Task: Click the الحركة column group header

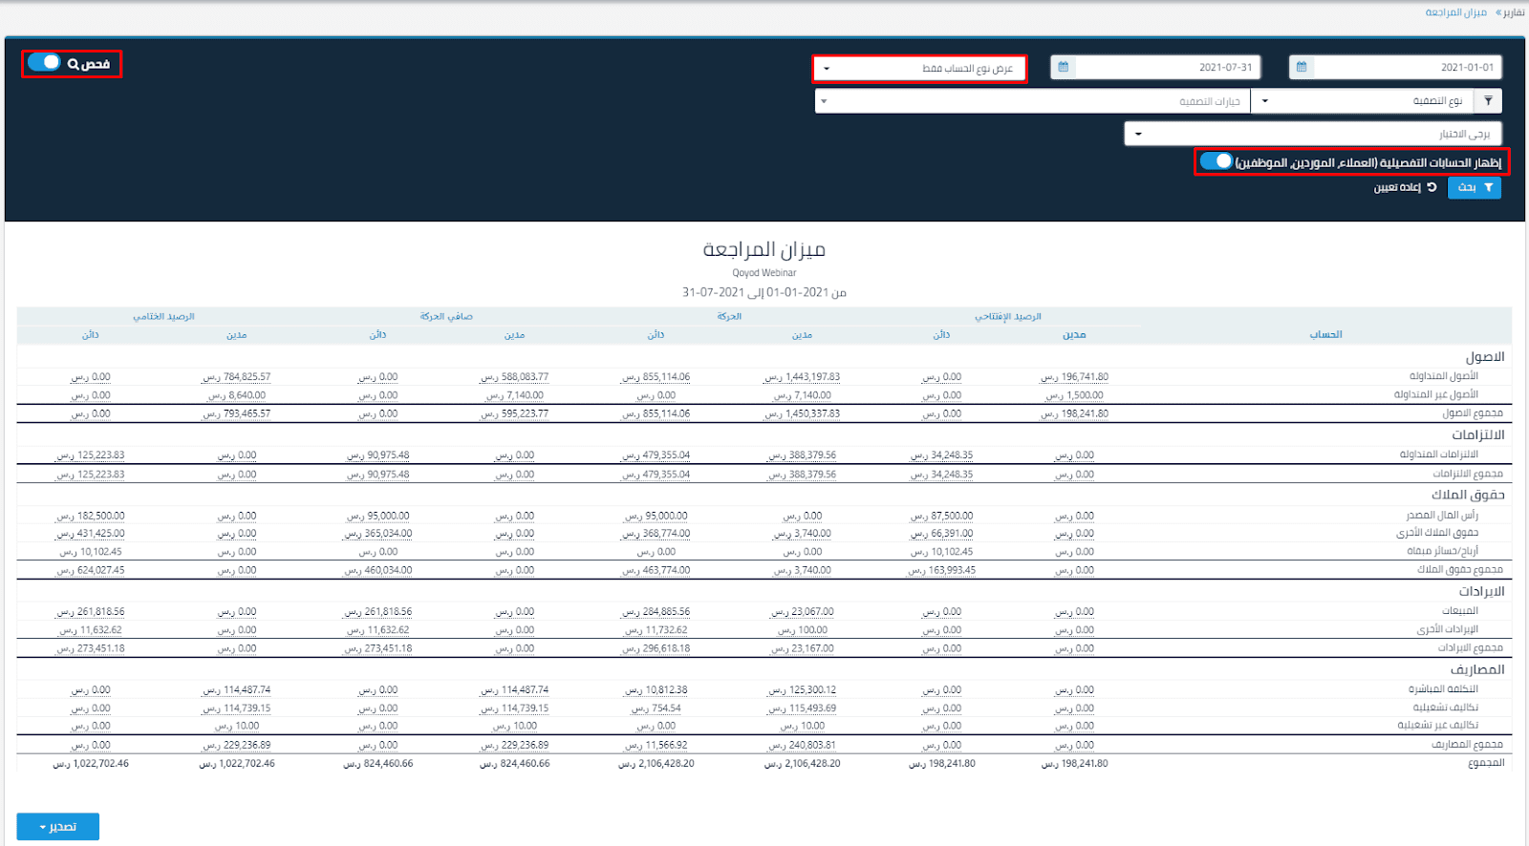Action: pyautogui.click(x=729, y=316)
